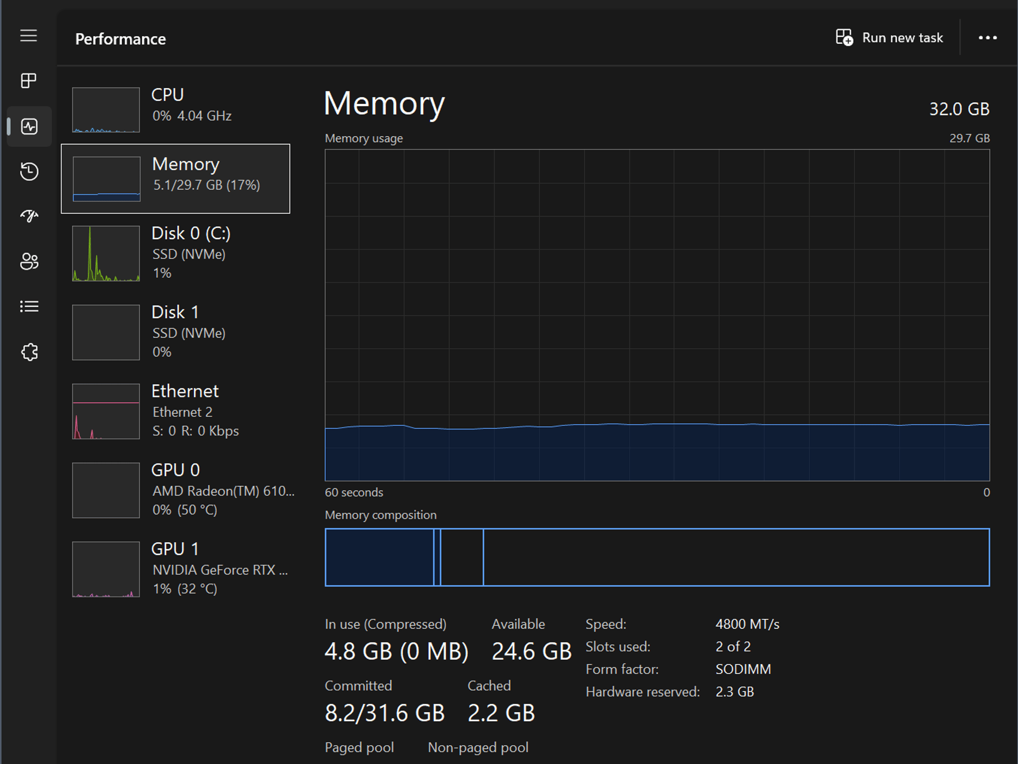Click the Disk 0 activity thumbnail graph
This screenshot has height=764, width=1018.
pos(106,254)
